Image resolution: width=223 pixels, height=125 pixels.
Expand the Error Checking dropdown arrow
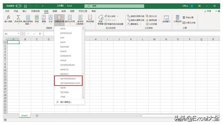pyautogui.click(x=159, y=20)
